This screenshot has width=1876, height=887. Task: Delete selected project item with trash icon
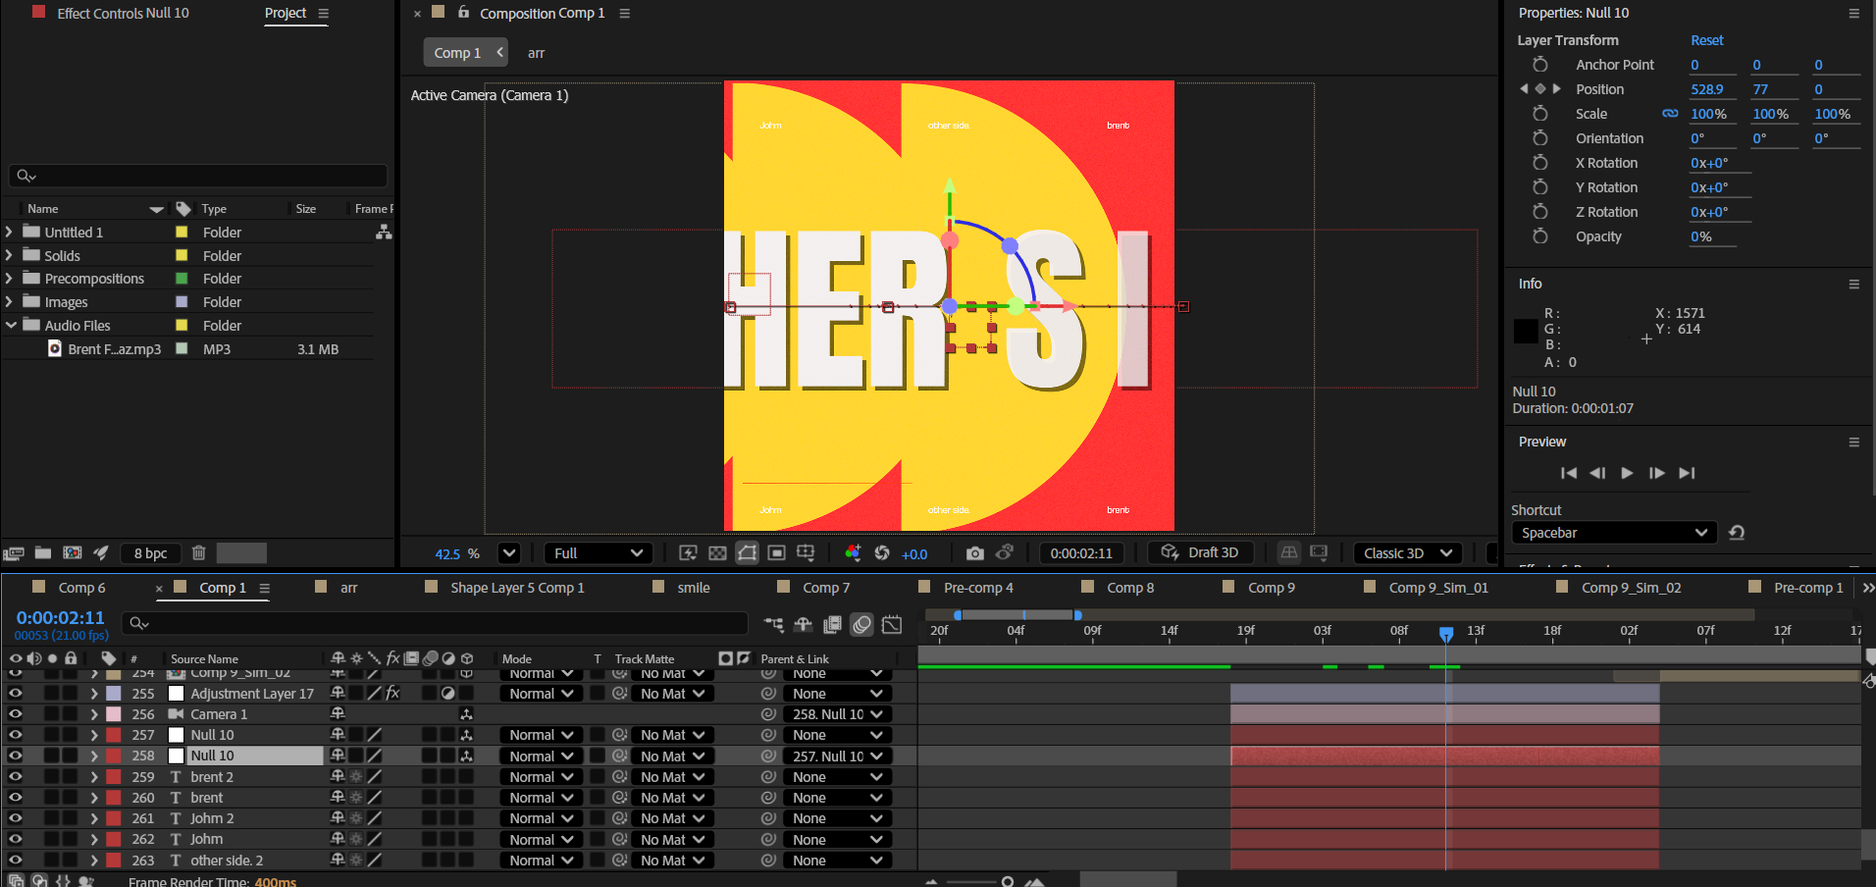pyautogui.click(x=198, y=553)
